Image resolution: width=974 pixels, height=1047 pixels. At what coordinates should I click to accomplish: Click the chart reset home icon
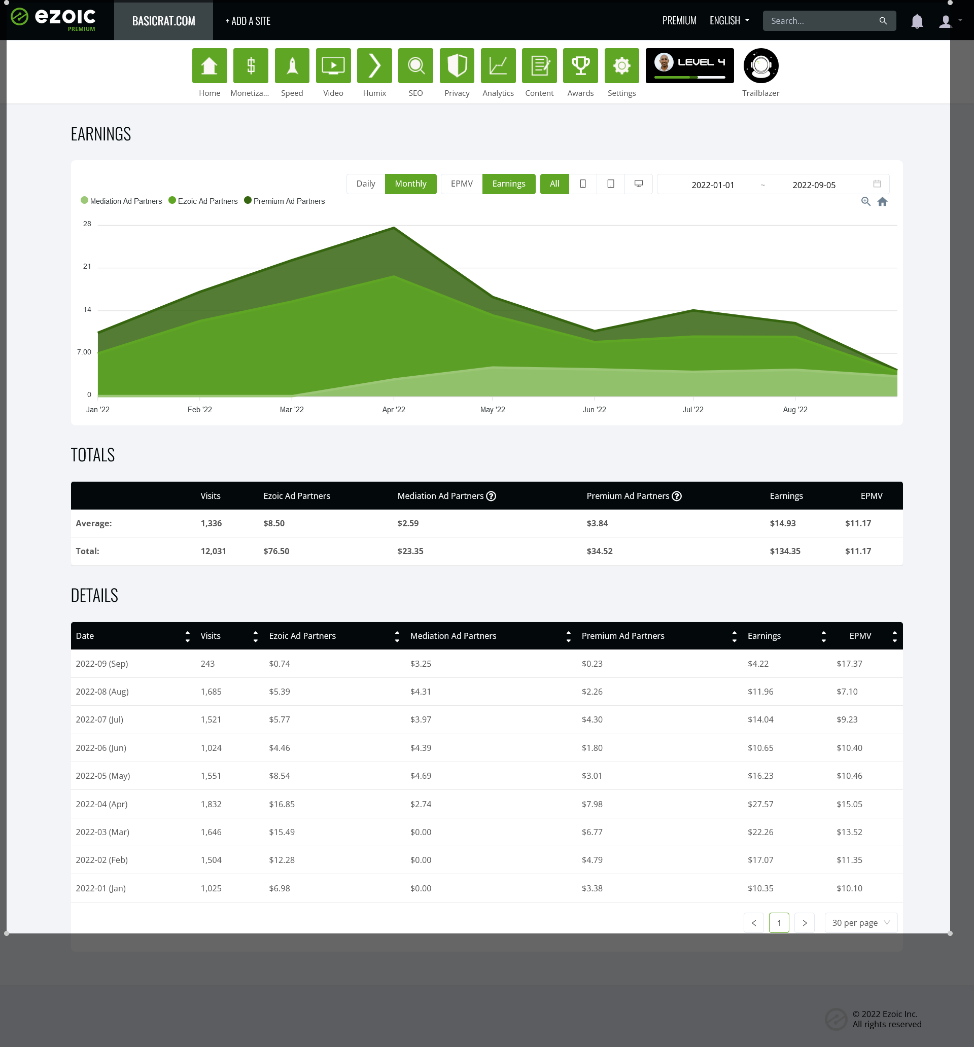882,201
